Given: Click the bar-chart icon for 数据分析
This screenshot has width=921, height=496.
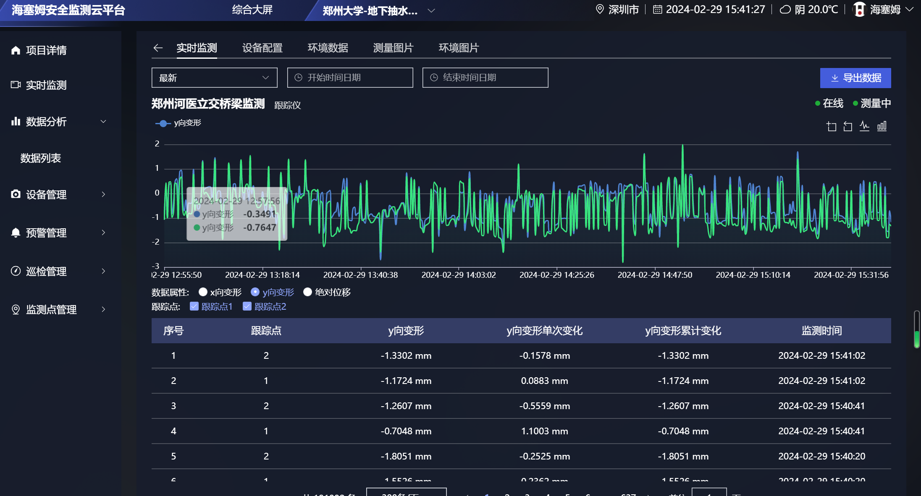Looking at the screenshot, I should pos(16,121).
